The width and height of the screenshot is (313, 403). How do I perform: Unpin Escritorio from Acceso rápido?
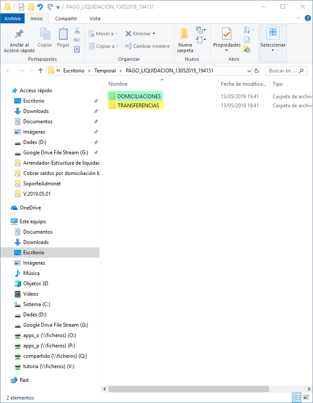click(x=96, y=101)
